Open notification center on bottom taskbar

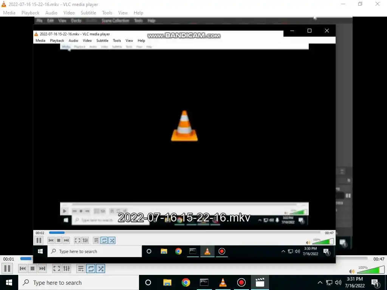tap(375, 283)
